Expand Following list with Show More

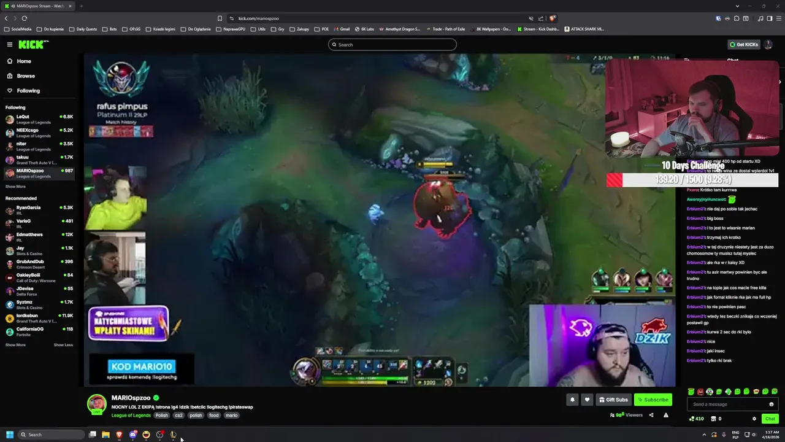click(15, 187)
